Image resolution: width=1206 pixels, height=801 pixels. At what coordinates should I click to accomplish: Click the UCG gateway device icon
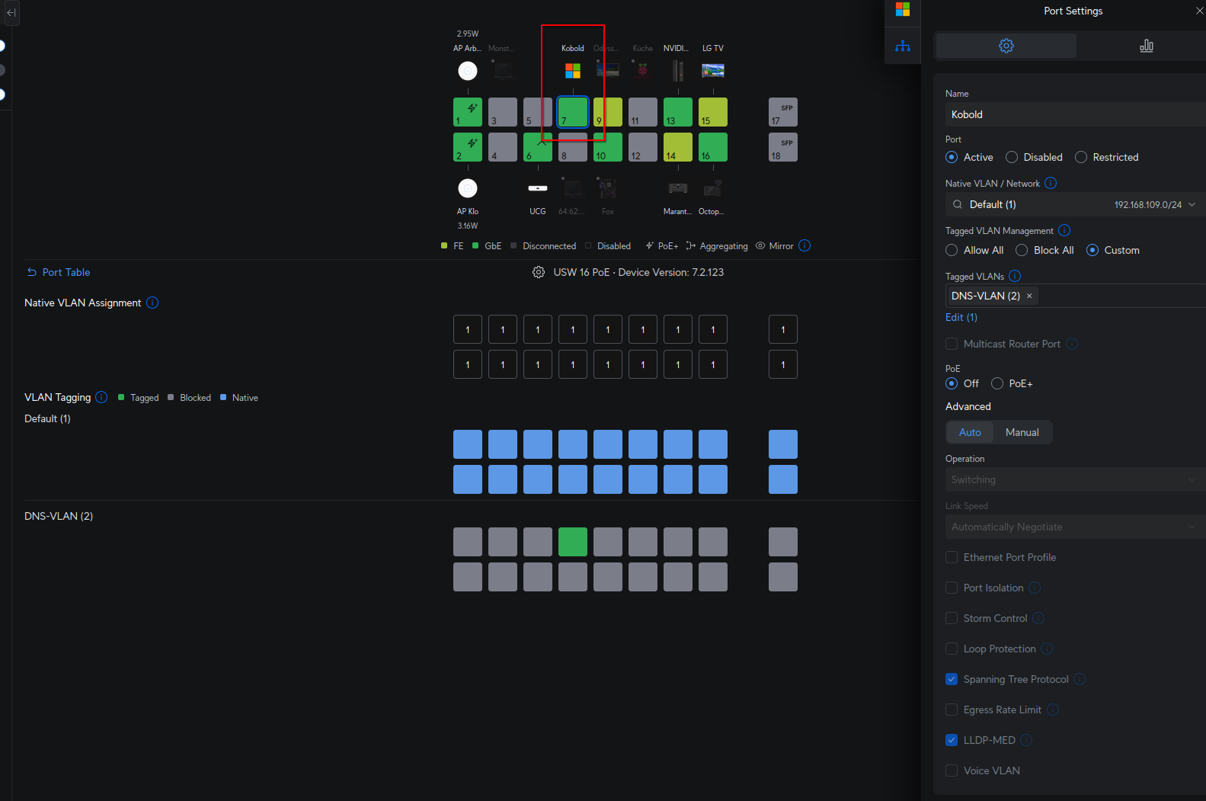click(538, 188)
